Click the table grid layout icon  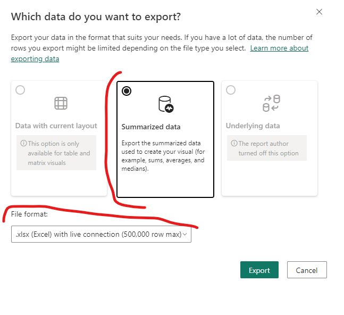[x=61, y=103]
